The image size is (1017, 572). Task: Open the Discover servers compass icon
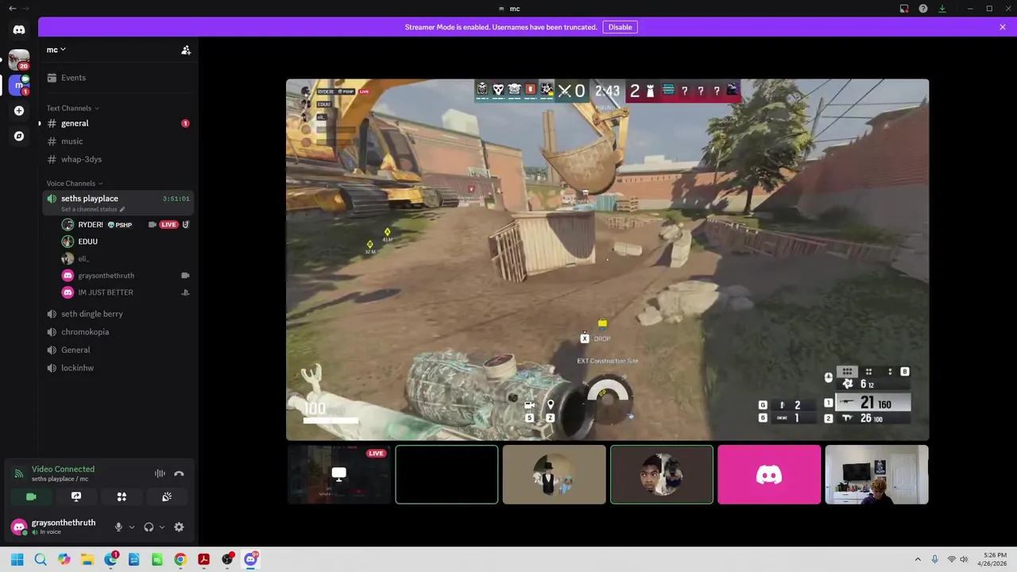[19, 136]
